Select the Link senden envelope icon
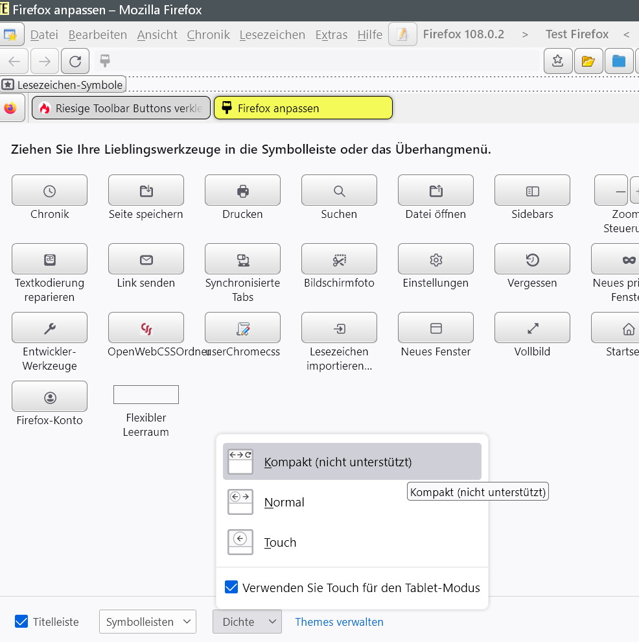This screenshot has height=642, width=639. click(x=146, y=259)
